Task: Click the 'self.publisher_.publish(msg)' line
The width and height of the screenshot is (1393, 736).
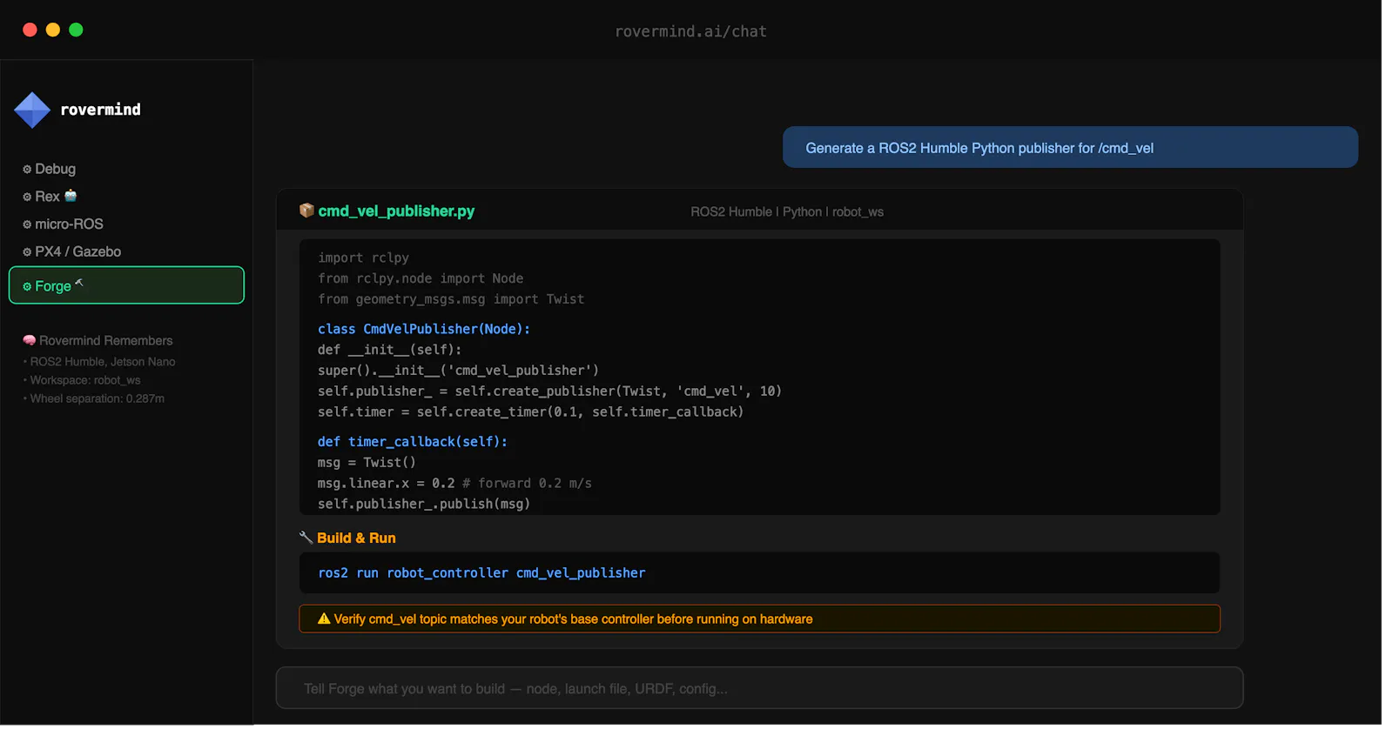Action: [x=424, y=504]
